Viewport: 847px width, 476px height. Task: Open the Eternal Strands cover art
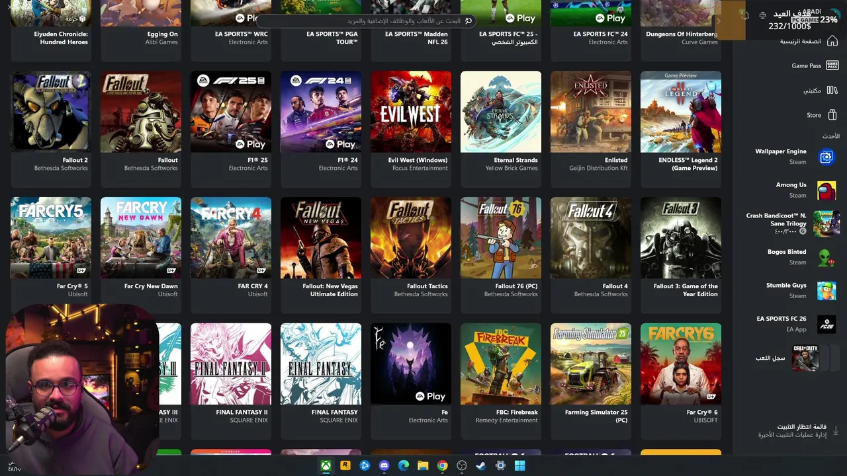click(501, 112)
